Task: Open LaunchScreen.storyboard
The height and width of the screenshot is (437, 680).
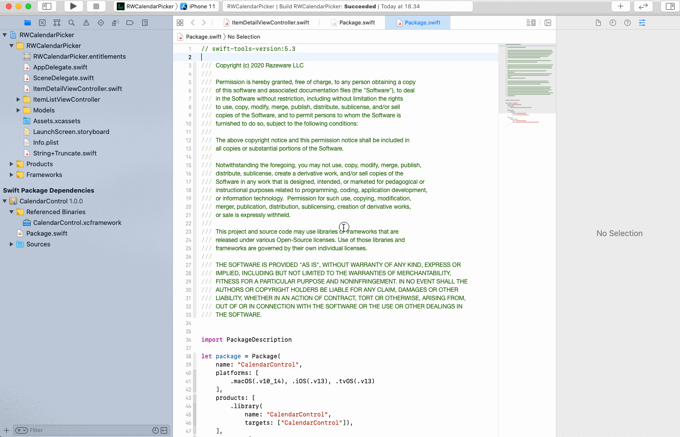Action: [71, 131]
